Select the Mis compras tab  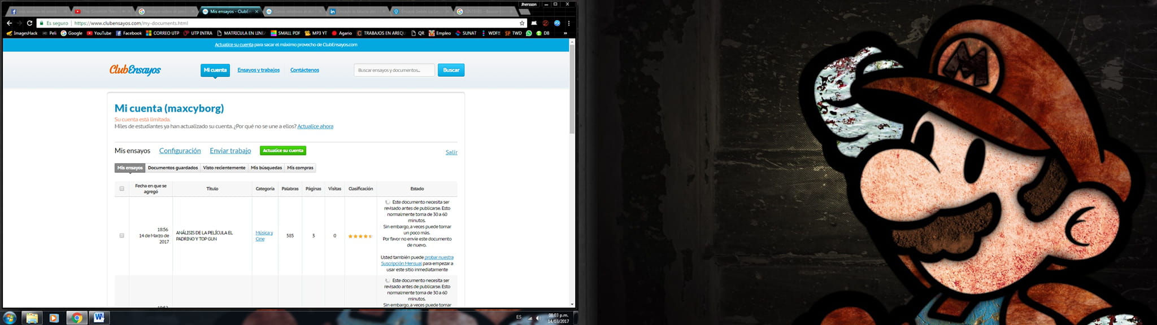(300, 168)
